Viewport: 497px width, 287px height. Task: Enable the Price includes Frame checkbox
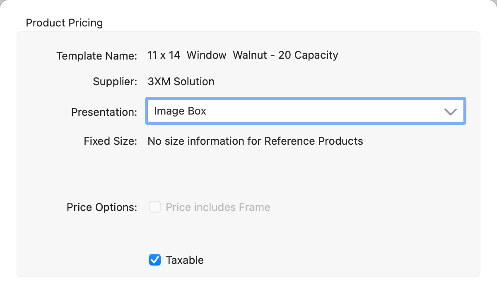click(x=155, y=207)
